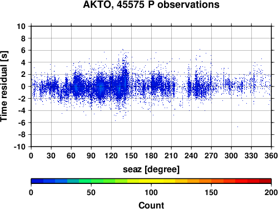Click the y-axis tick label 10

21,26
